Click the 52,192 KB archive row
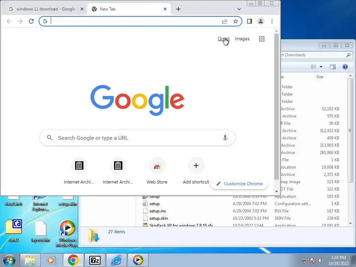The height and width of the screenshot is (267, 356). [x=310, y=109]
